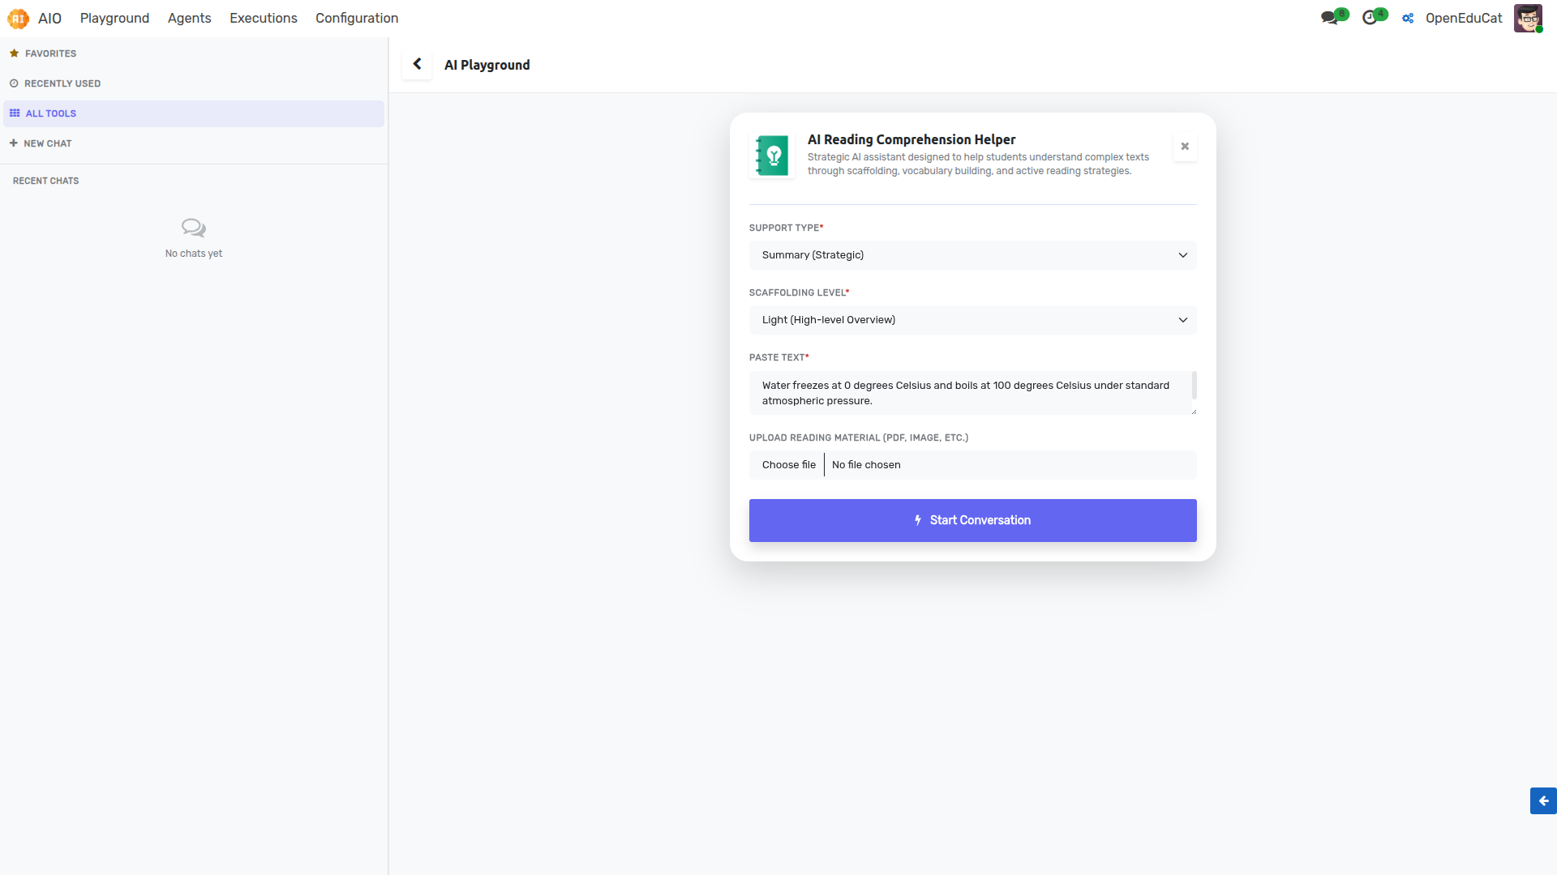This screenshot has height=875, width=1557.
Task: Expand the Scaffolding Level dropdown
Action: pos(972,320)
